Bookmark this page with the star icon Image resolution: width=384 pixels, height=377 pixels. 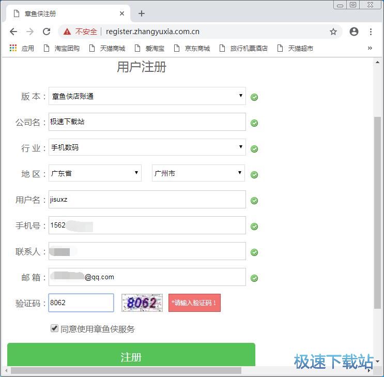coord(333,32)
